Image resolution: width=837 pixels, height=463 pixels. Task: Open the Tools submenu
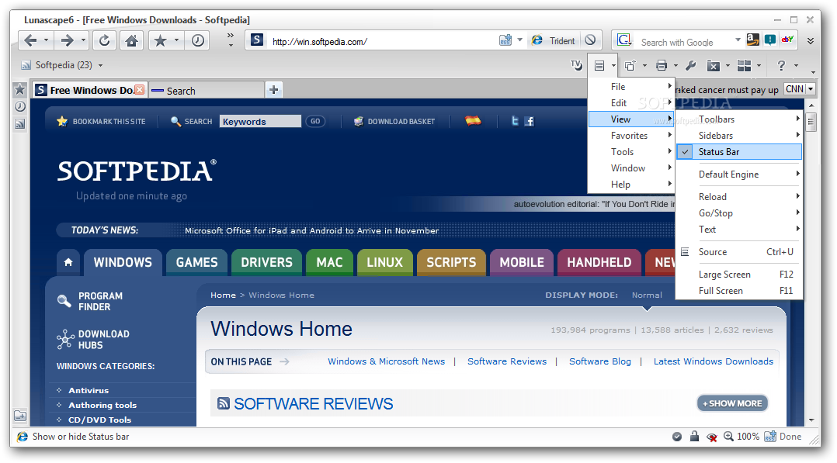631,152
